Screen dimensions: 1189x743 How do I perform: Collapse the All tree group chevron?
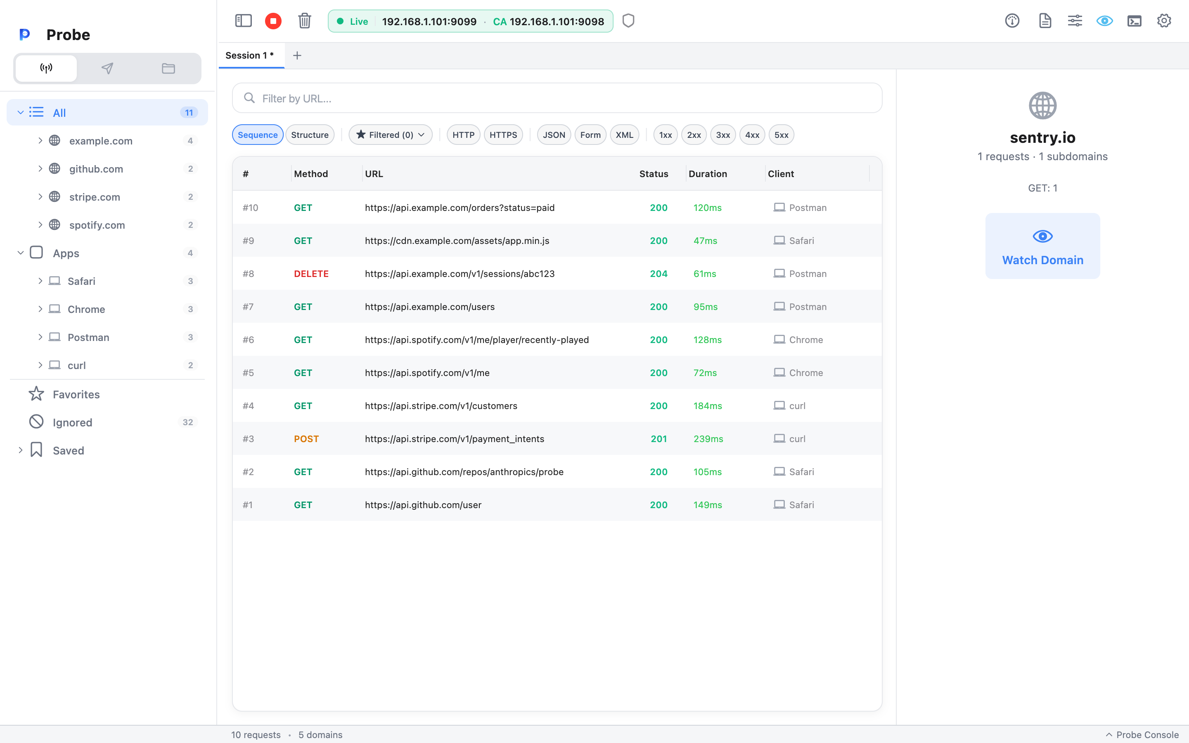click(21, 113)
